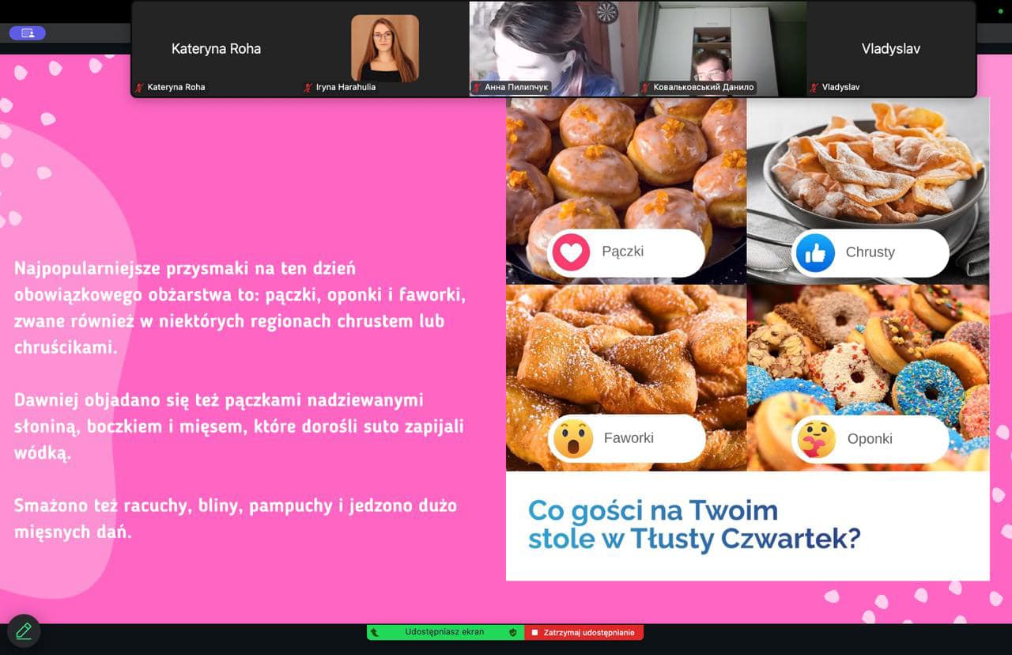This screenshot has width=1012, height=655.
Task: Click the wow emoji beside Faworki
Action: [x=572, y=438]
